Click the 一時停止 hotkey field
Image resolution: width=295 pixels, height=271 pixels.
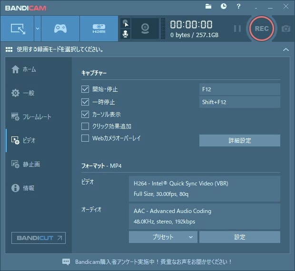[x=239, y=102]
